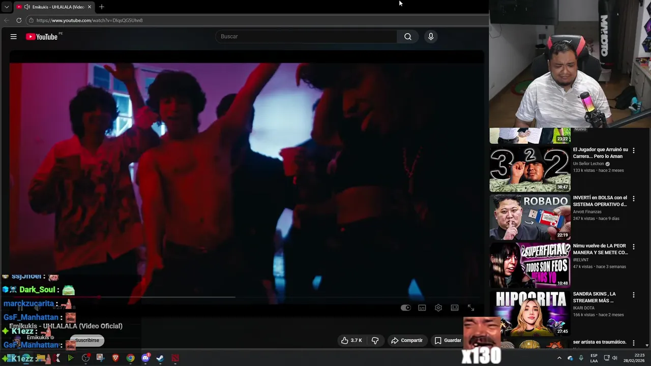This screenshot has height=366, width=651.
Task: Mute the tab via speaker icon
Action: [27, 7]
